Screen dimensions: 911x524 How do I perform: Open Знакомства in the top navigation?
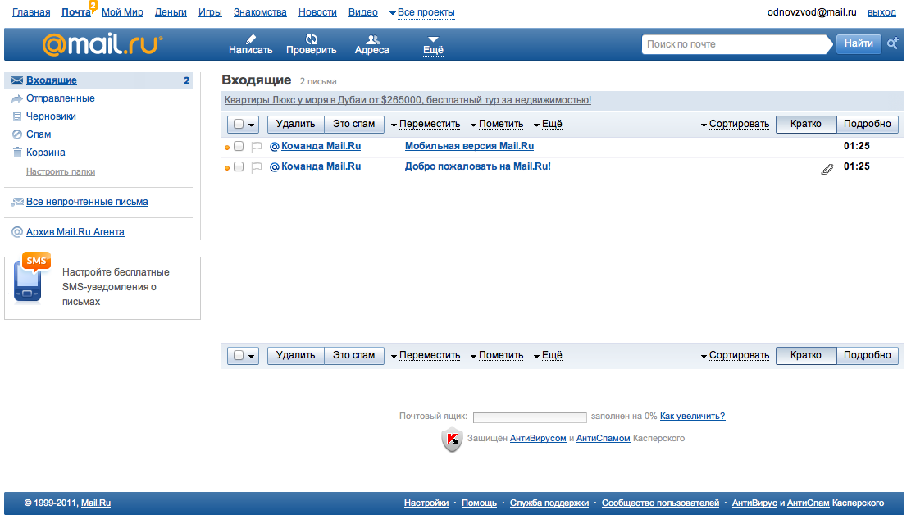(260, 12)
